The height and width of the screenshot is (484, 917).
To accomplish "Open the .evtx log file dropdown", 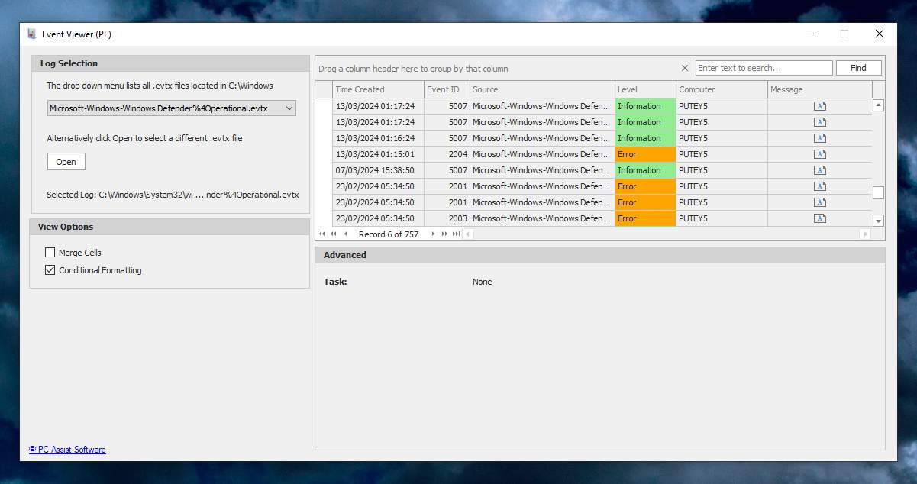I will pos(171,108).
